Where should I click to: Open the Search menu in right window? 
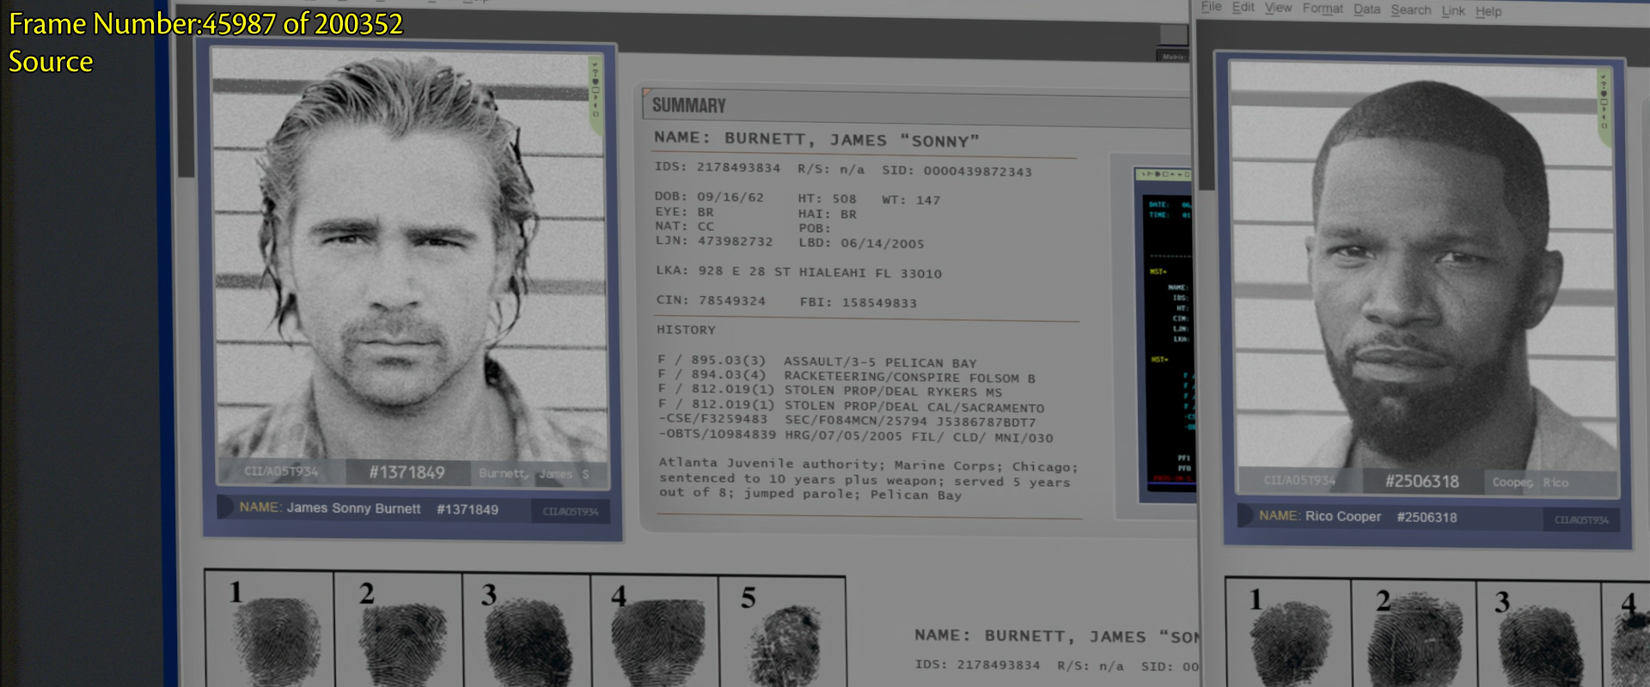click(x=1410, y=10)
